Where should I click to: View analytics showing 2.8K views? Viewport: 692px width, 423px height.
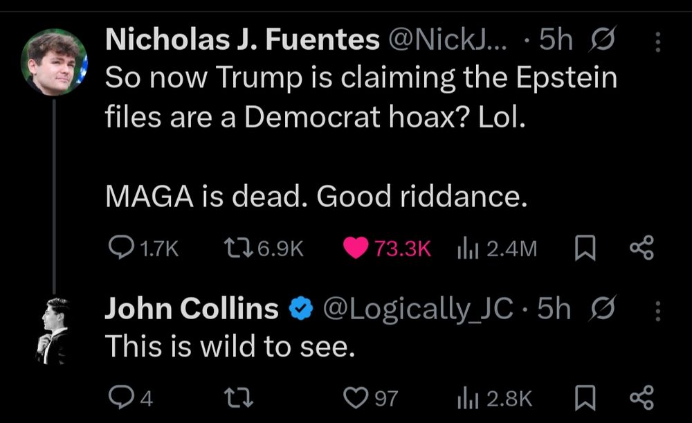(x=466, y=397)
